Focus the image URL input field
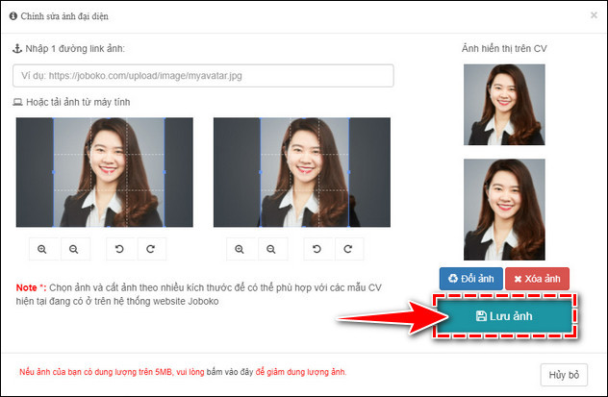The image size is (608, 397). tap(203, 76)
